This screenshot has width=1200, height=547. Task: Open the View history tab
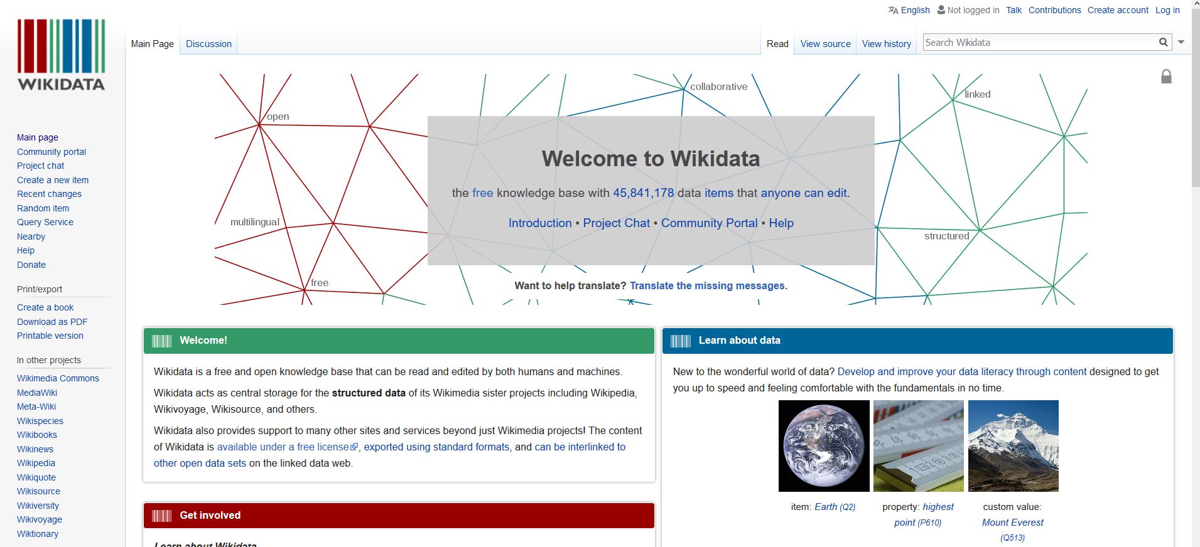(886, 44)
